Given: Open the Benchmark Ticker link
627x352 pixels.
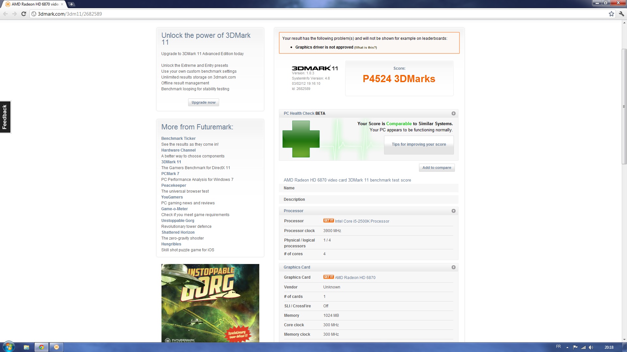Looking at the screenshot, I should point(178,139).
